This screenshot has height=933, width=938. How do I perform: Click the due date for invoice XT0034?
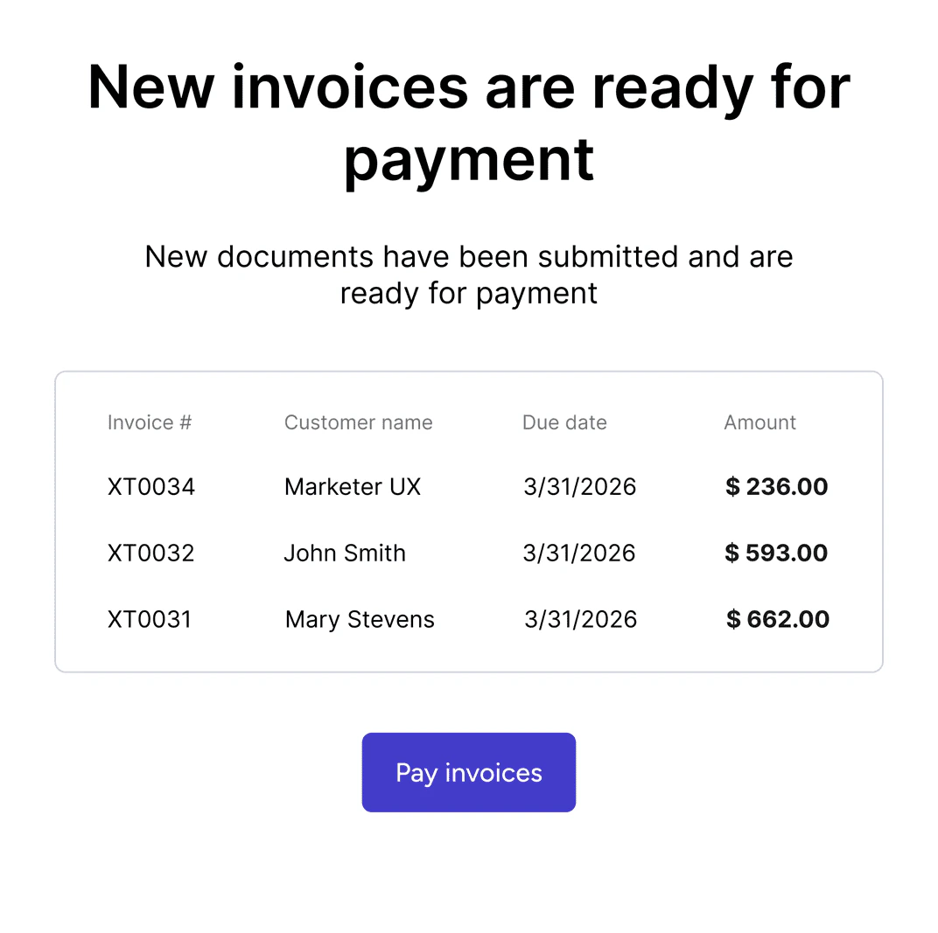pos(579,486)
